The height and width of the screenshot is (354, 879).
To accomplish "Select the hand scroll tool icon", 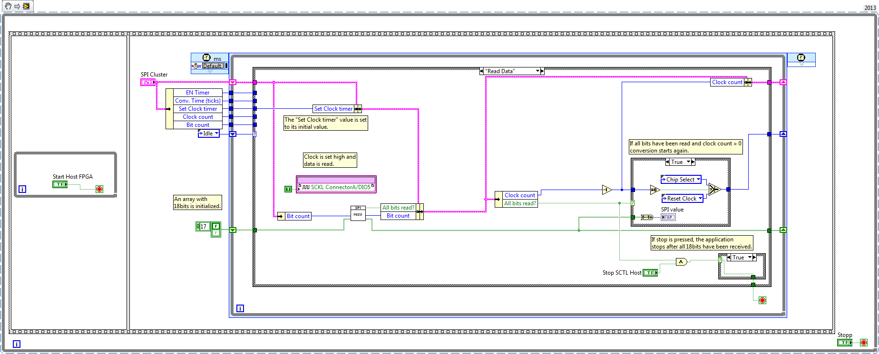I will pos(8,6).
